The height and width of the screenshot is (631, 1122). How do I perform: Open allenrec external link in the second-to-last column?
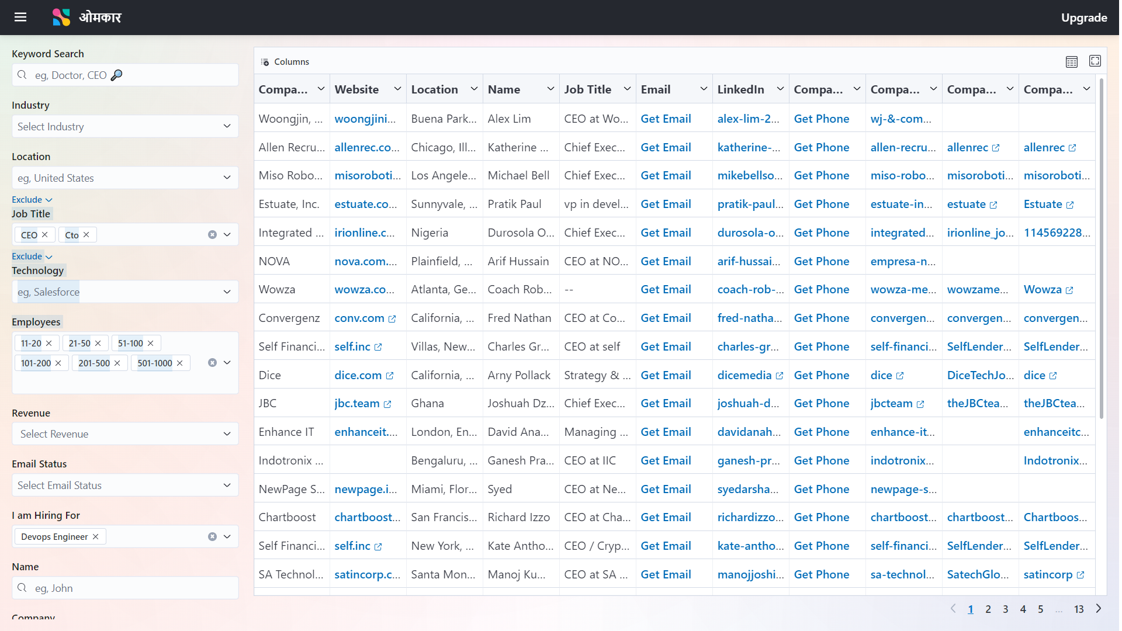point(973,148)
